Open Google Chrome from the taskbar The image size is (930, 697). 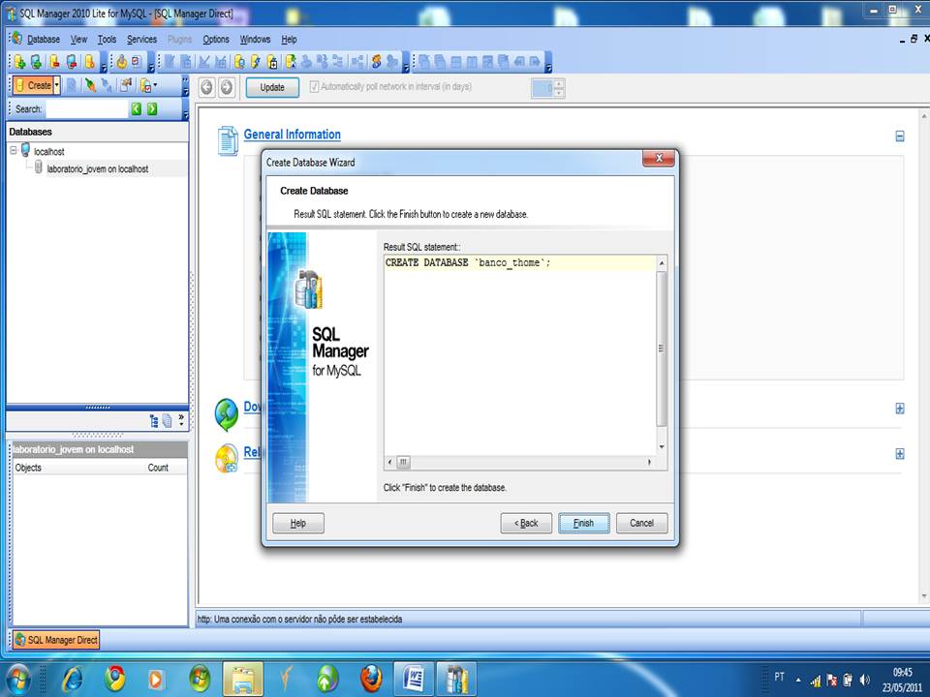pos(115,679)
